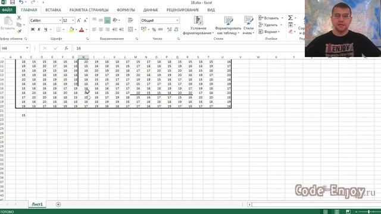Increase the font size

(x=79, y=21)
